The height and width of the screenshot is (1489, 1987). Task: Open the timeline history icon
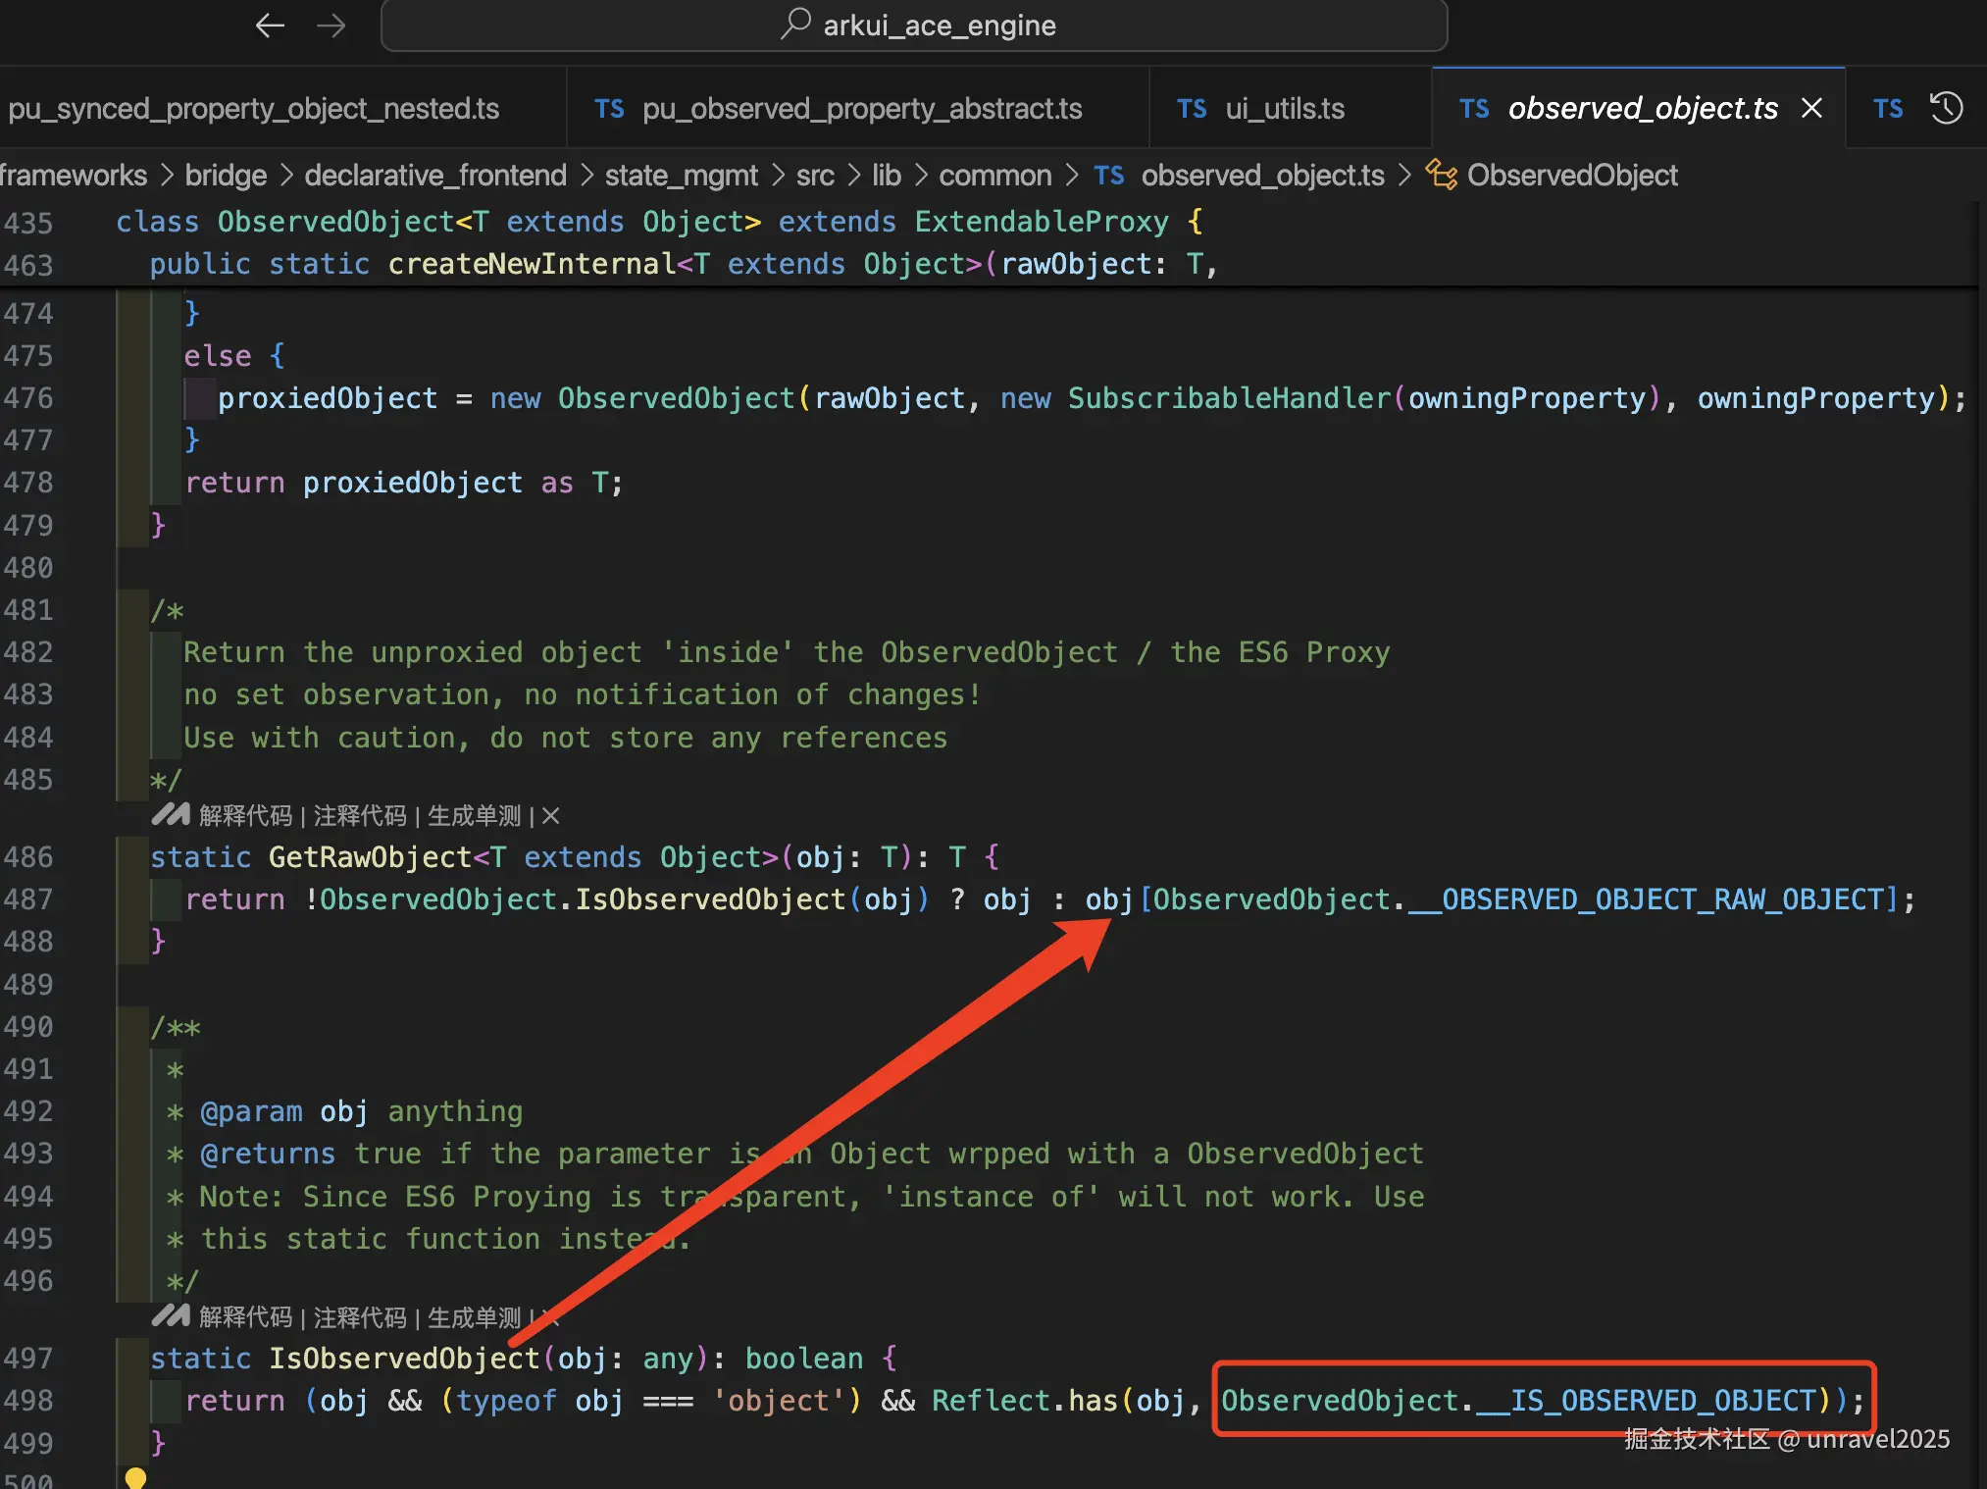pos(1946,108)
